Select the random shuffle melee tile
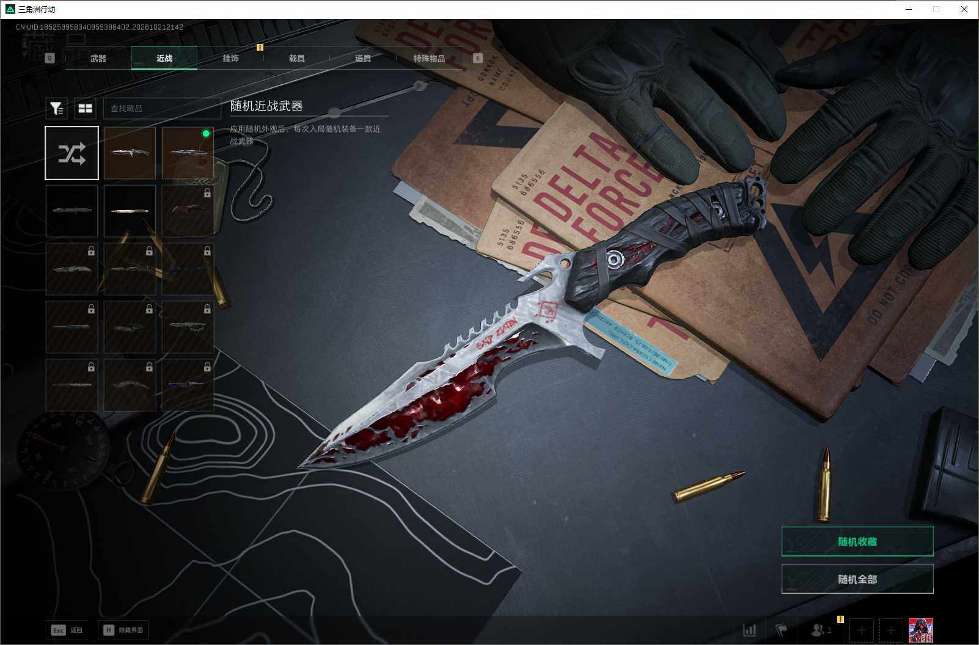979x645 pixels. 71,153
